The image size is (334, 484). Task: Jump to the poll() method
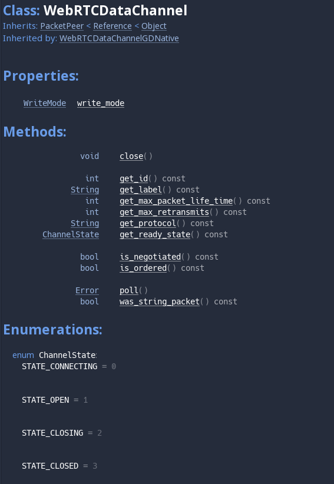[x=129, y=290]
